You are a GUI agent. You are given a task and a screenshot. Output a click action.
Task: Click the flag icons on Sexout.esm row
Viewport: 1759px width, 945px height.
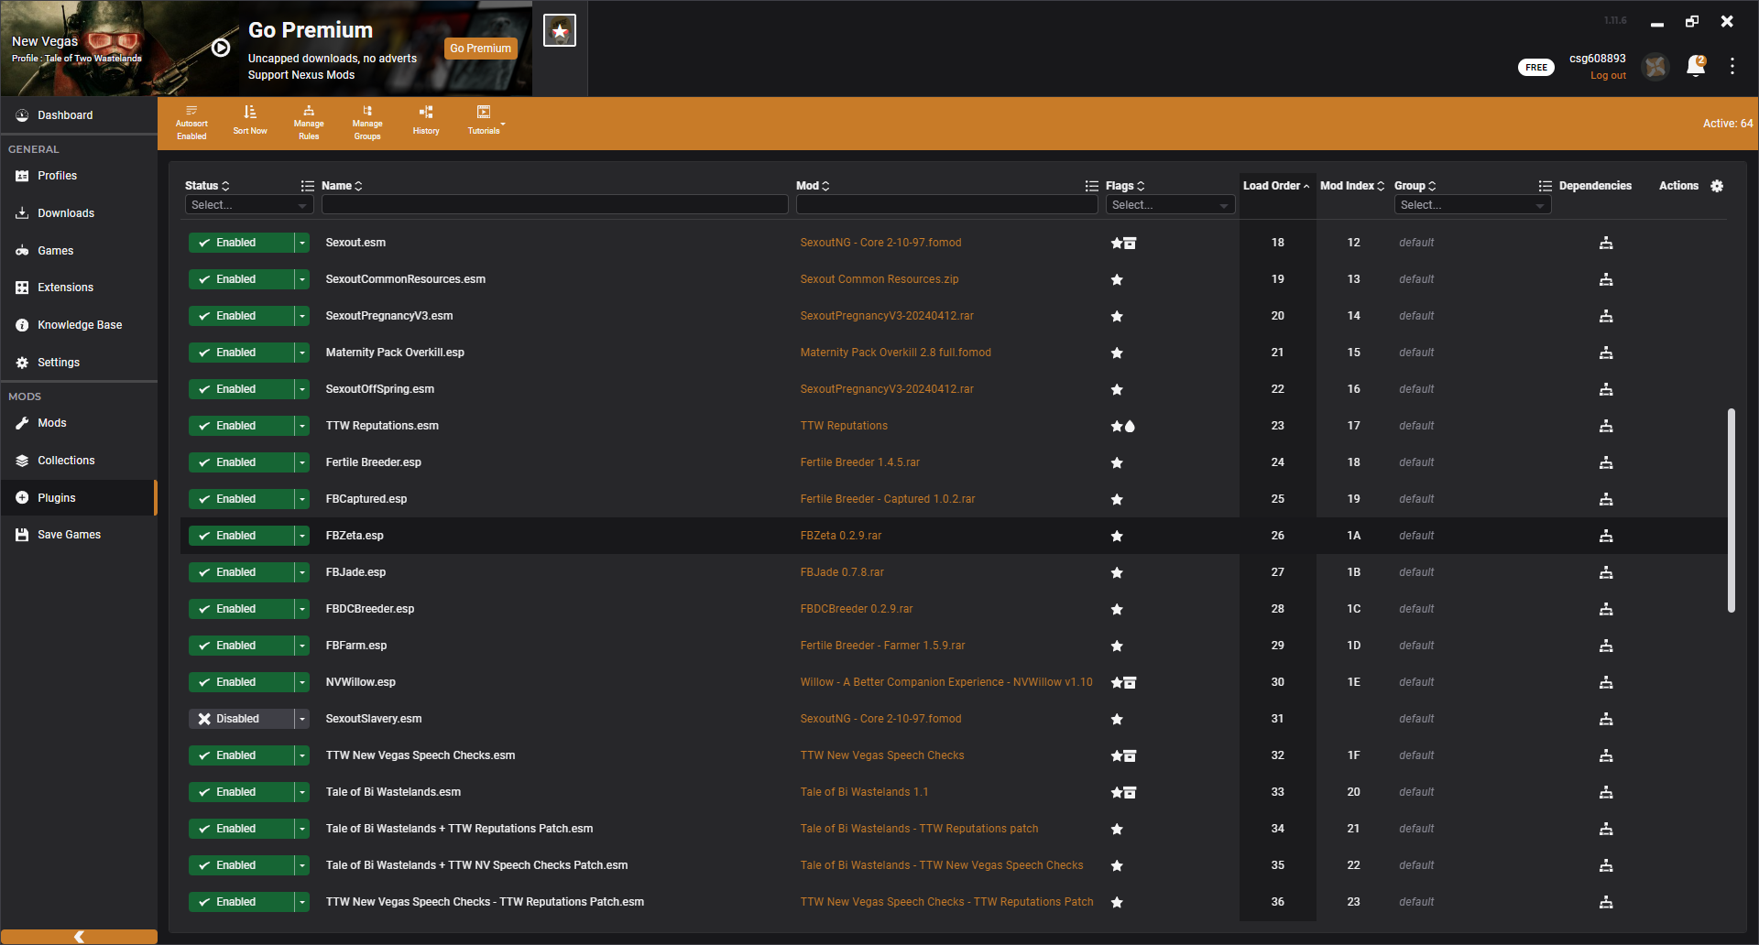click(x=1123, y=243)
